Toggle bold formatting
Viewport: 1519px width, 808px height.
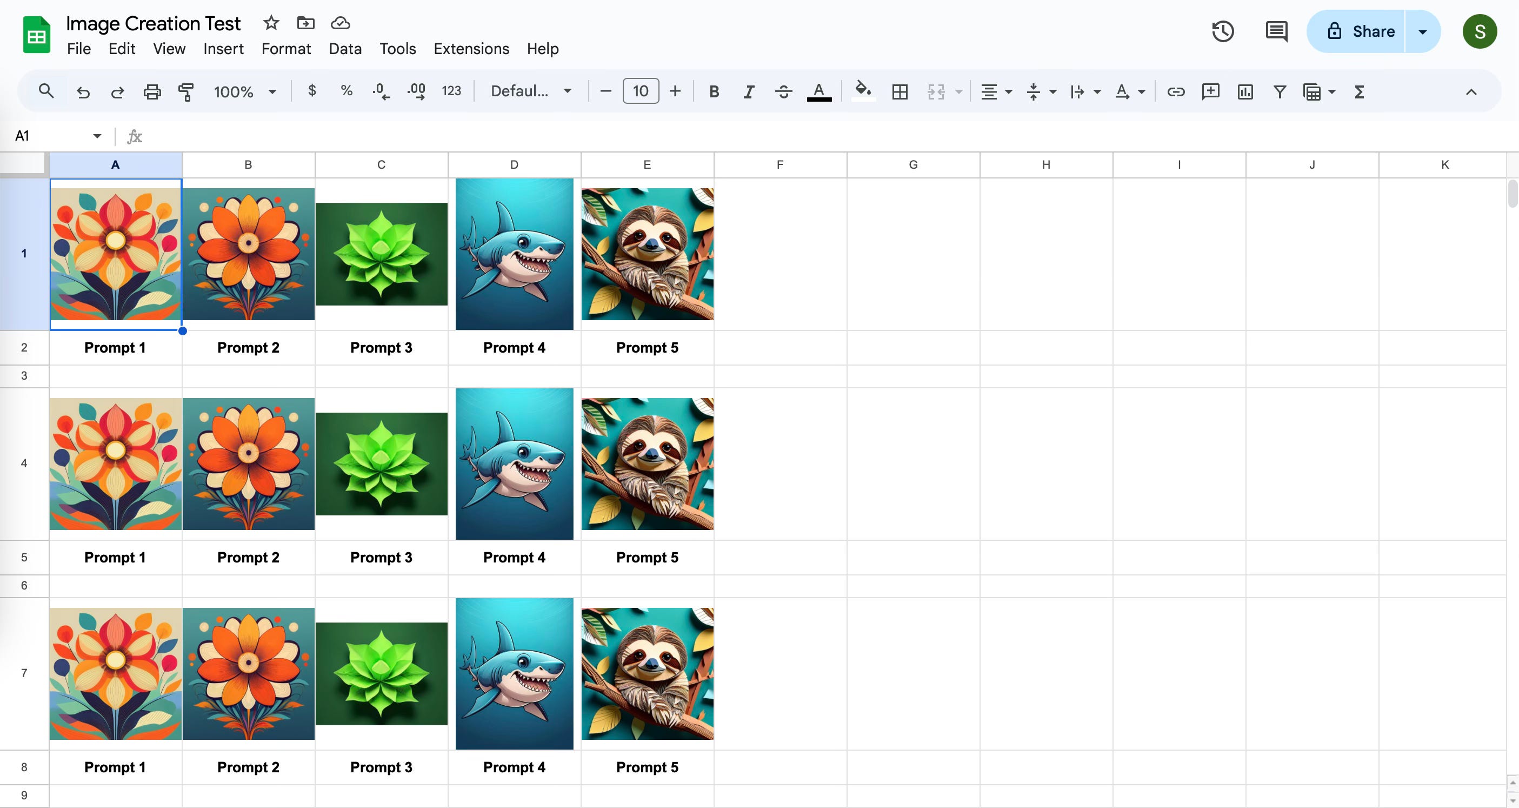(x=714, y=91)
